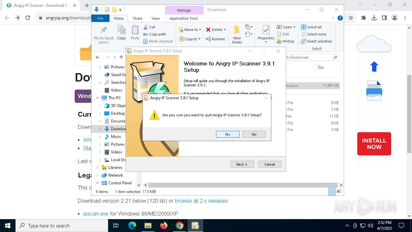412x232 pixels.
Task: Open the Copy to dropdown
Action: (x=190, y=39)
